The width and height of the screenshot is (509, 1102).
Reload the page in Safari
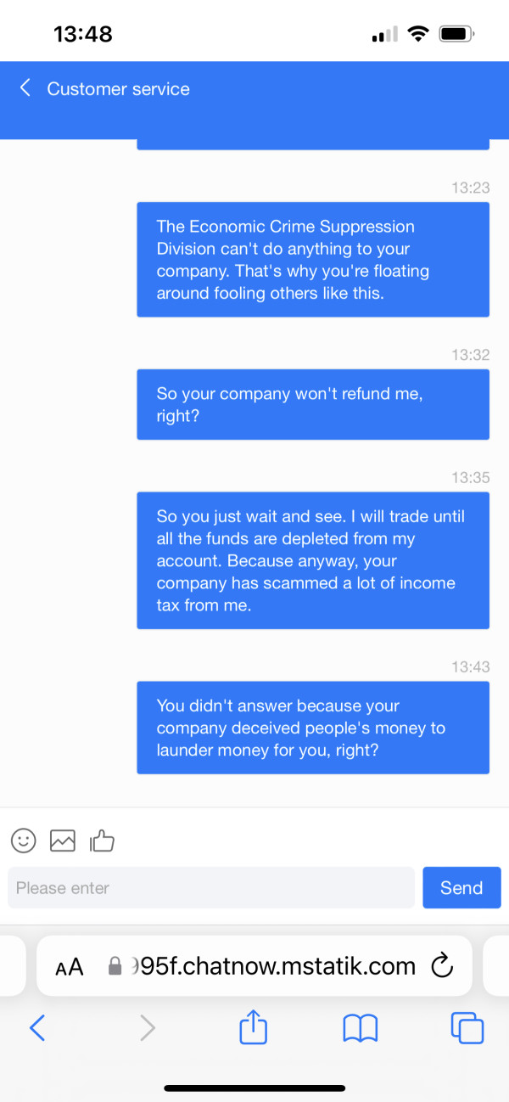click(442, 965)
